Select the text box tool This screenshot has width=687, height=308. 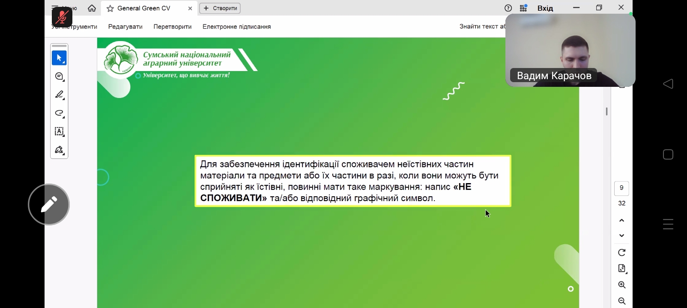pyautogui.click(x=59, y=132)
